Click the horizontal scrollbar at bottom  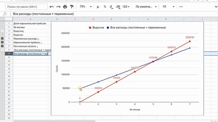(x=54, y=121)
